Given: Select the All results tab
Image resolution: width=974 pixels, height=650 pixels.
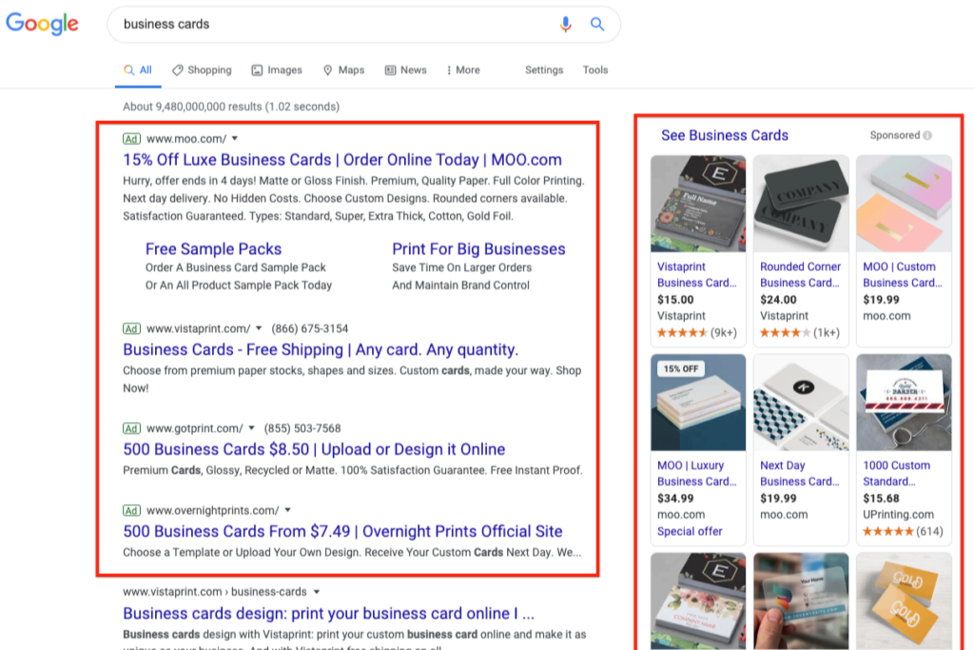Looking at the screenshot, I should pyautogui.click(x=138, y=70).
